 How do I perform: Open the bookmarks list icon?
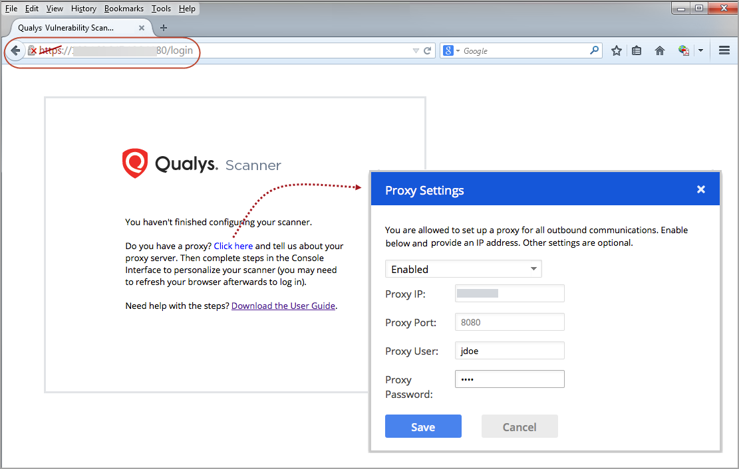pyautogui.click(x=637, y=50)
